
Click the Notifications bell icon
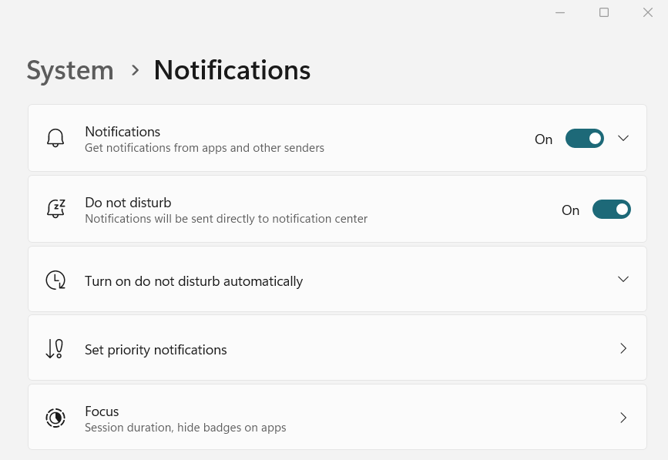tap(55, 139)
